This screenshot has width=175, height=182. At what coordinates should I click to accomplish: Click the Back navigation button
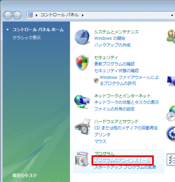pyautogui.click(x=8, y=15)
